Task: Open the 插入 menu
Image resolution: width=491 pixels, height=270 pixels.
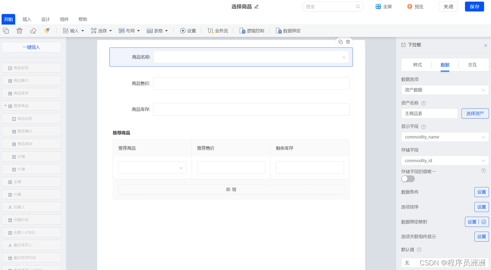Action: coord(26,19)
